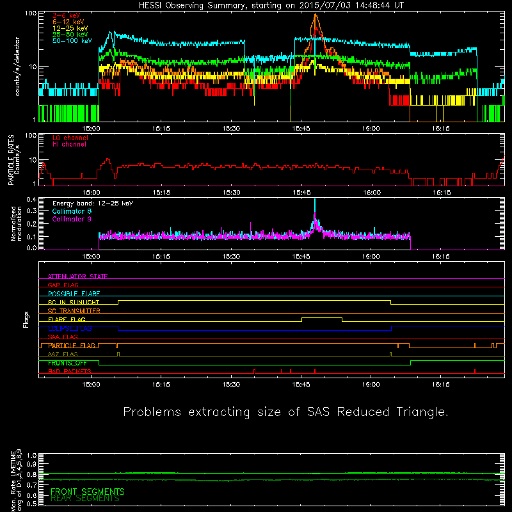The image size is (512, 512).
Task: Click 16:15 tick under the count-rate plot
Action: [440, 129]
